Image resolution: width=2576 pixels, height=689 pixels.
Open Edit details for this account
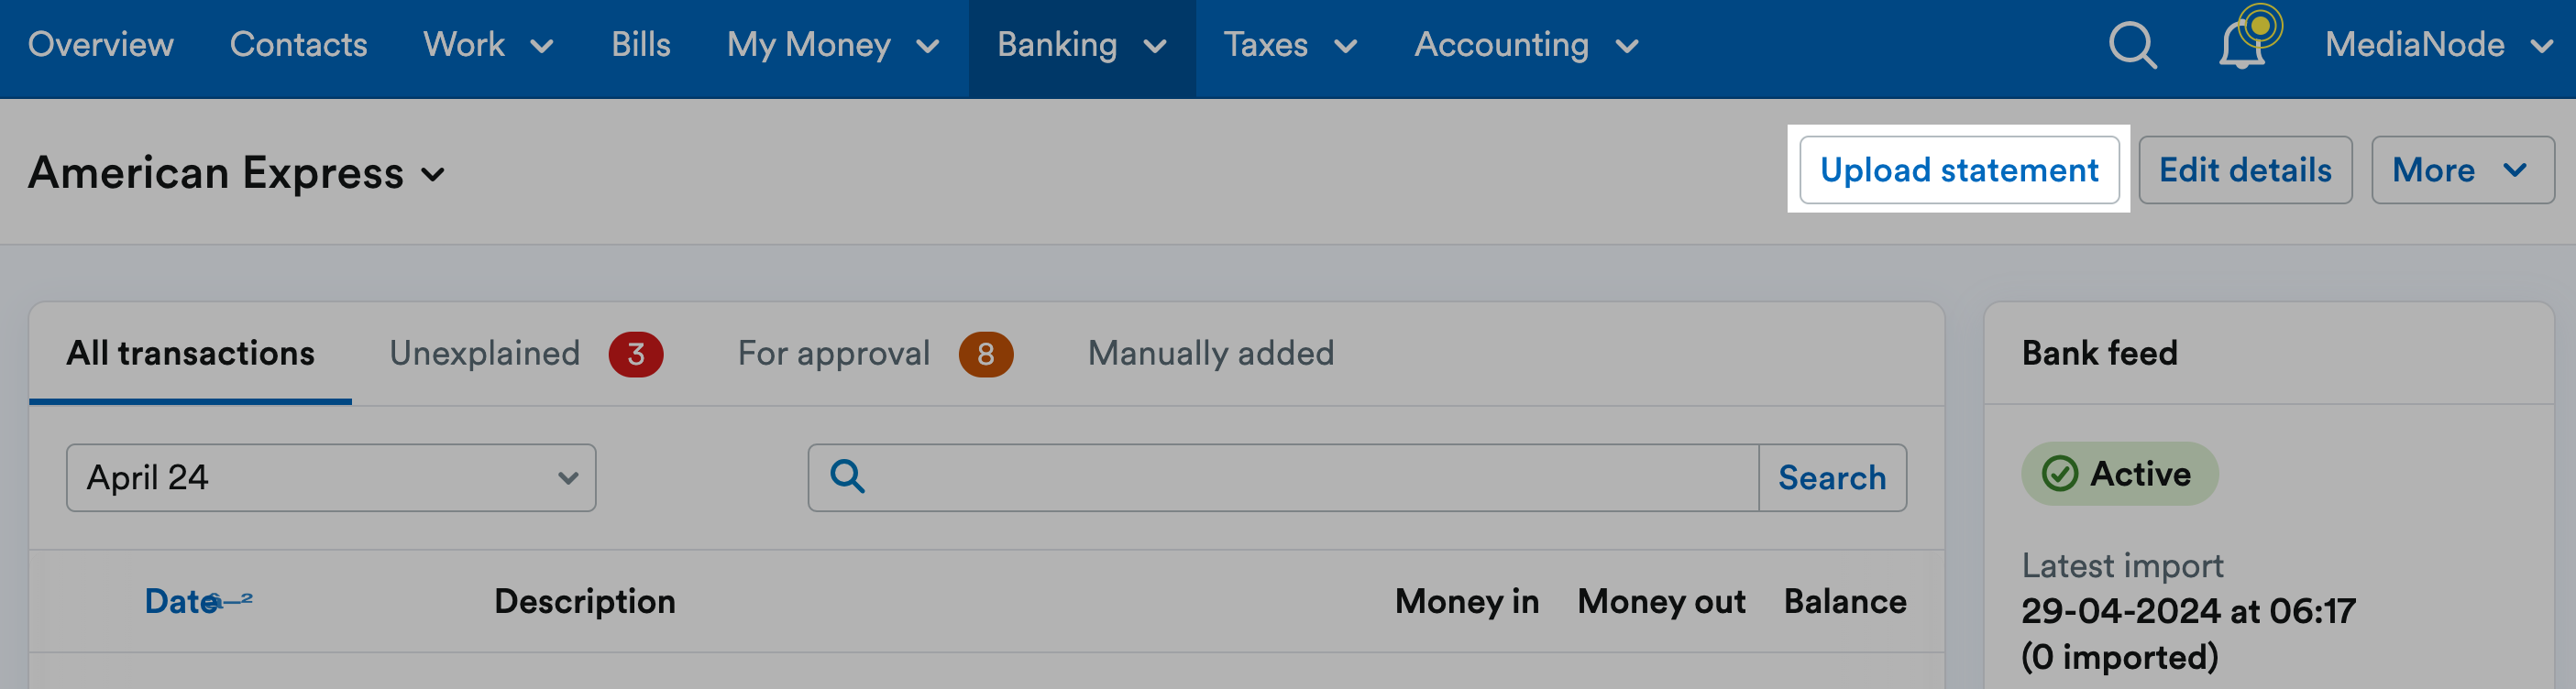(x=2245, y=170)
